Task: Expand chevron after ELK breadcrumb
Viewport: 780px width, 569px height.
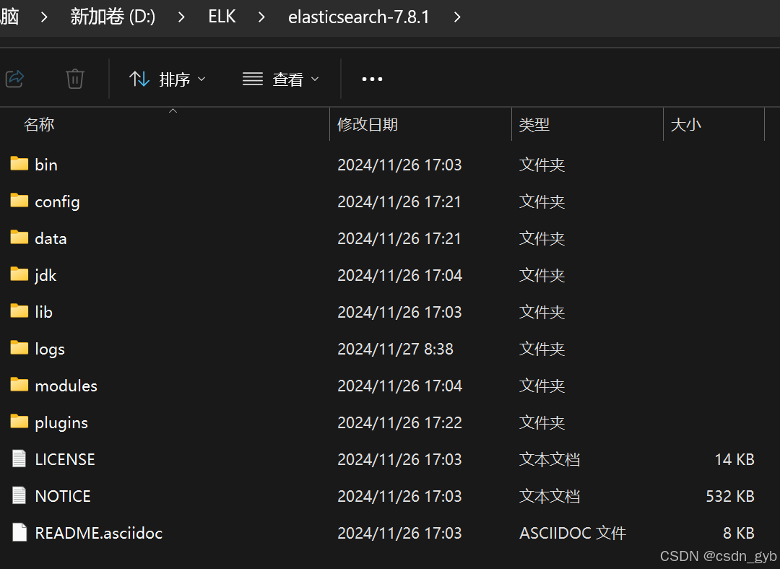Action: pyautogui.click(x=261, y=17)
